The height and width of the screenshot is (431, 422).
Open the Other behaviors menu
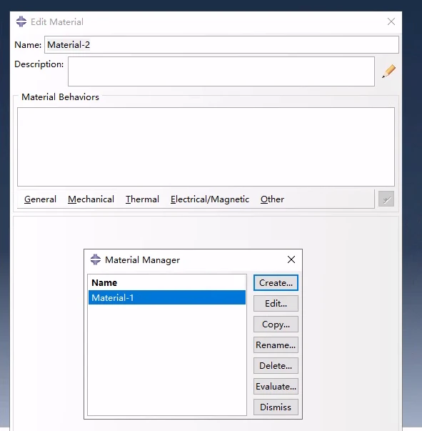(272, 199)
